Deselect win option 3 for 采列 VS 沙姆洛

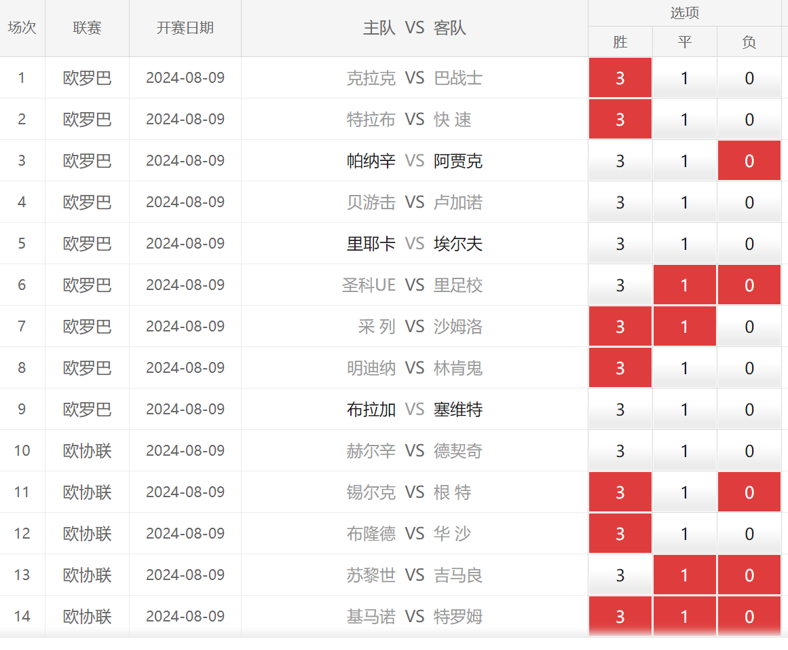click(620, 326)
